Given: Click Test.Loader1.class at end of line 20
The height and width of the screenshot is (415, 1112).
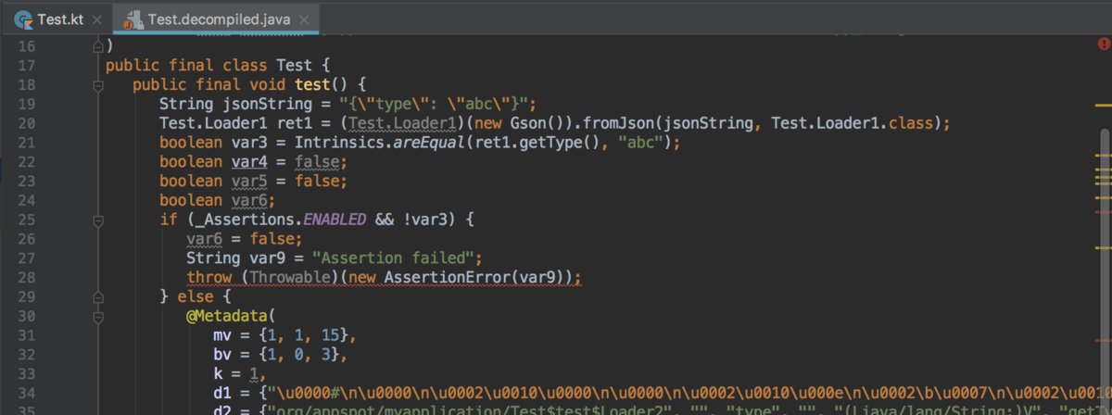Looking at the screenshot, I should [x=853, y=123].
